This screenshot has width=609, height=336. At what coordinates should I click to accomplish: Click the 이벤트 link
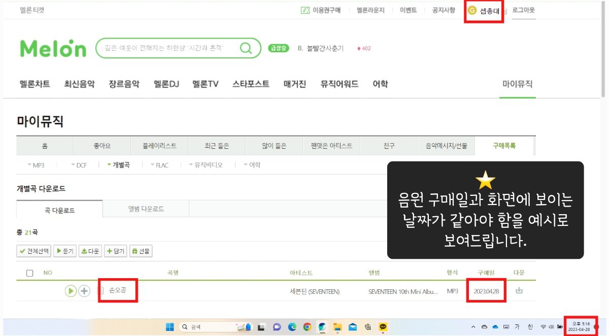408,10
